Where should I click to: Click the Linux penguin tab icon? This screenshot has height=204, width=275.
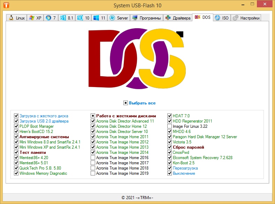(x=11, y=18)
